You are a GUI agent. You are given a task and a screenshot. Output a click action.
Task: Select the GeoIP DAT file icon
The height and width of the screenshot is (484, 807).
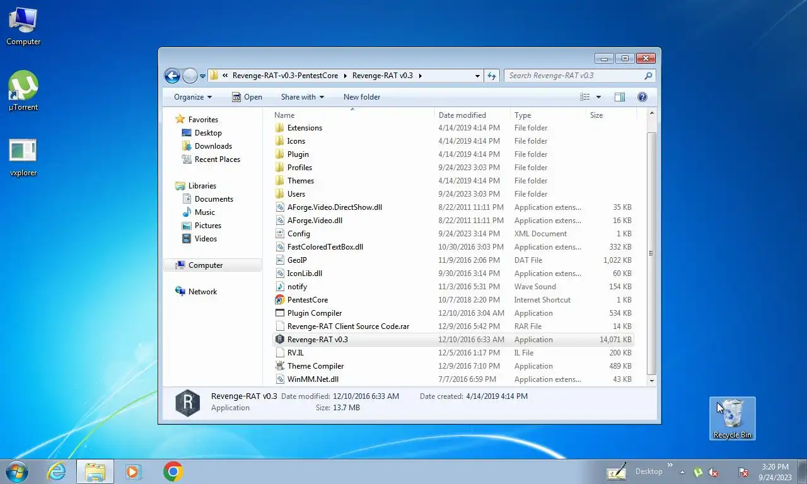(x=281, y=260)
